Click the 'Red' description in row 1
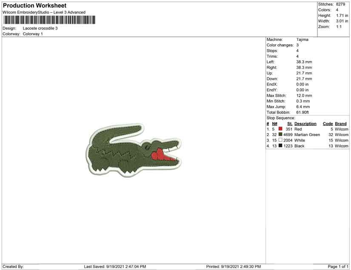 point(298,129)
